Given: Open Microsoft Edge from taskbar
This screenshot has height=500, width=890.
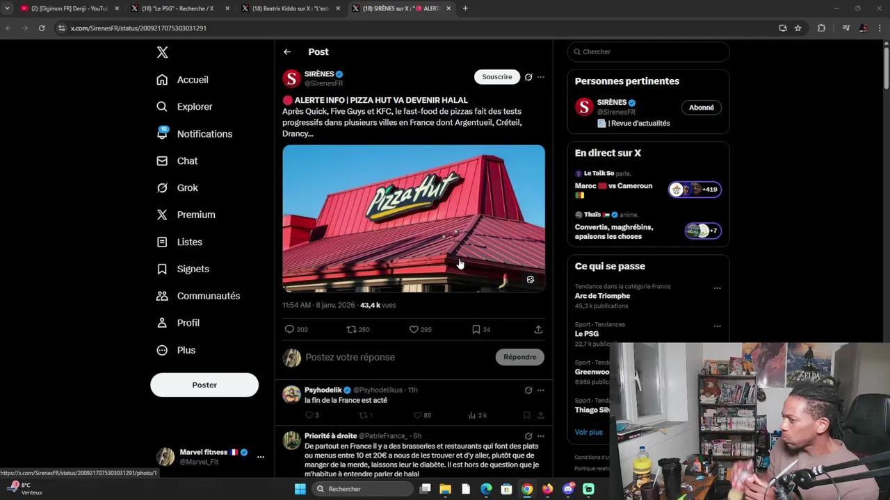Looking at the screenshot, I should 486,489.
